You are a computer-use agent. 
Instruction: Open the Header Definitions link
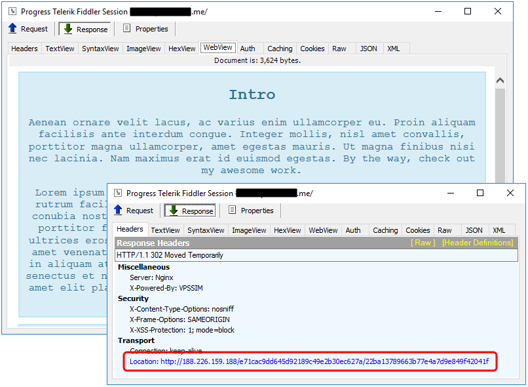(x=477, y=243)
